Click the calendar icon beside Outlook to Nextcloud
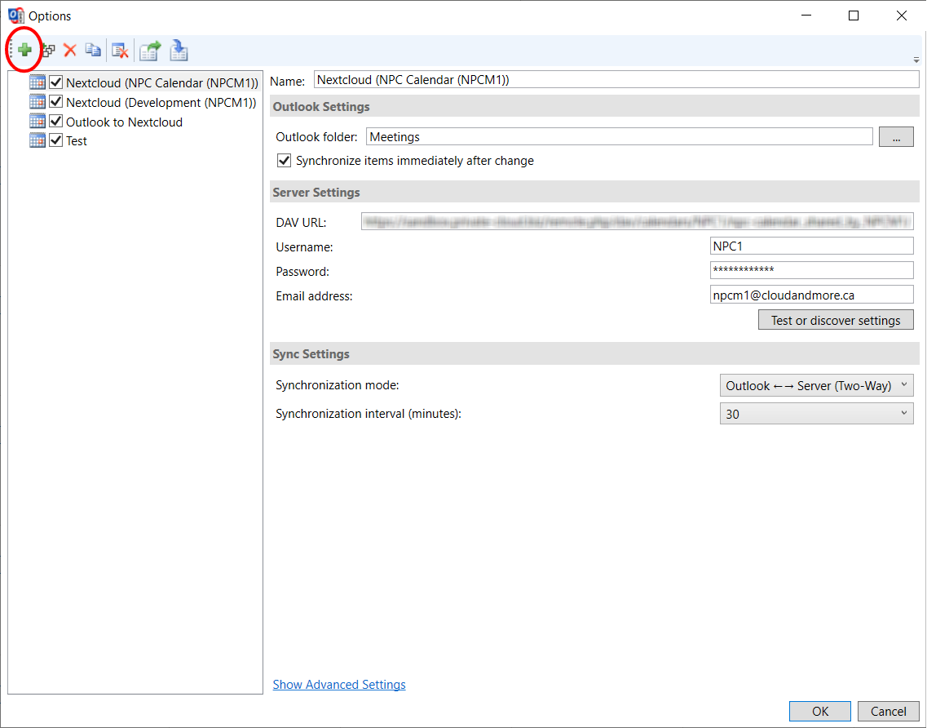Viewport: 927px width, 728px height. [38, 122]
